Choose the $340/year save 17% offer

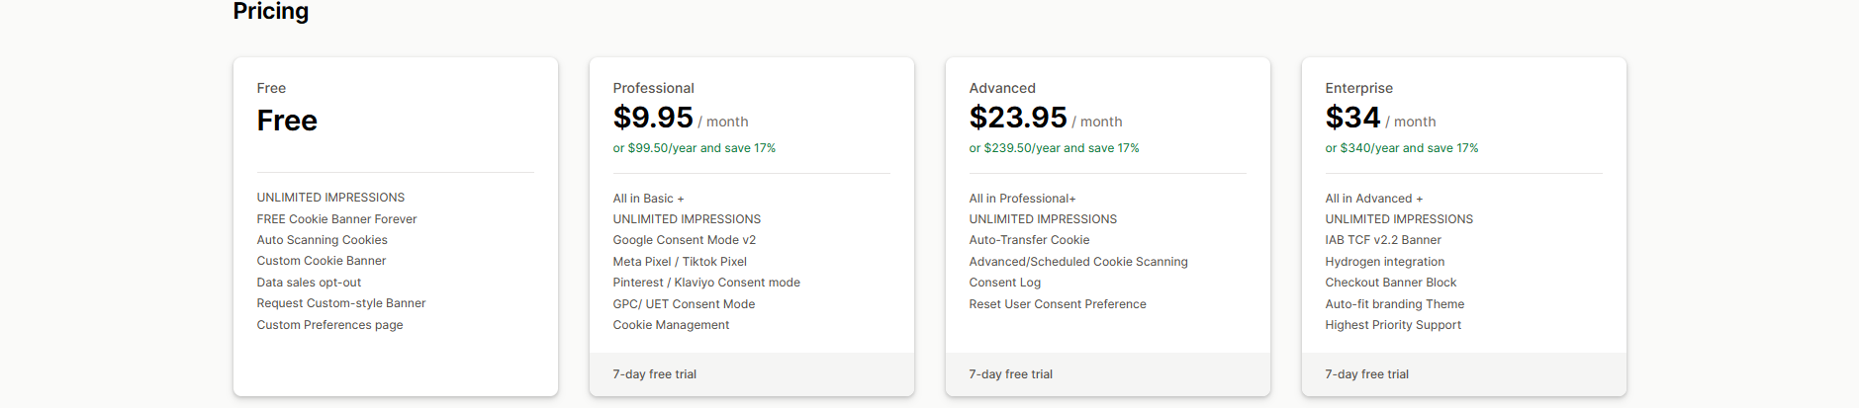[x=1401, y=148]
